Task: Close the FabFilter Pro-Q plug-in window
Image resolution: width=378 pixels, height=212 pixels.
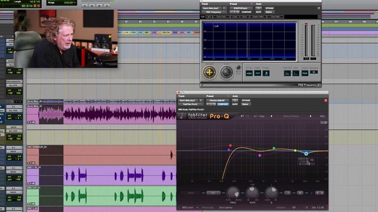Action: coord(179,92)
